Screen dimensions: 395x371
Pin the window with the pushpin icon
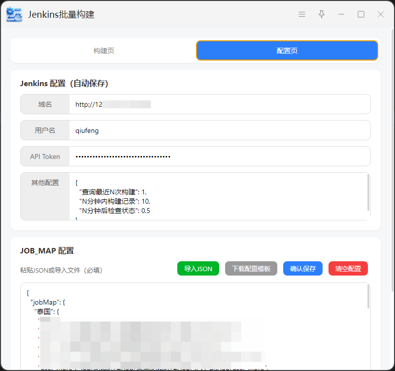tap(322, 14)
